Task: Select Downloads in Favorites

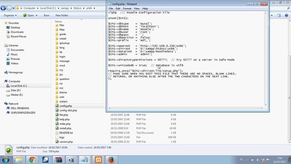Action: click(x=17, y=32)
